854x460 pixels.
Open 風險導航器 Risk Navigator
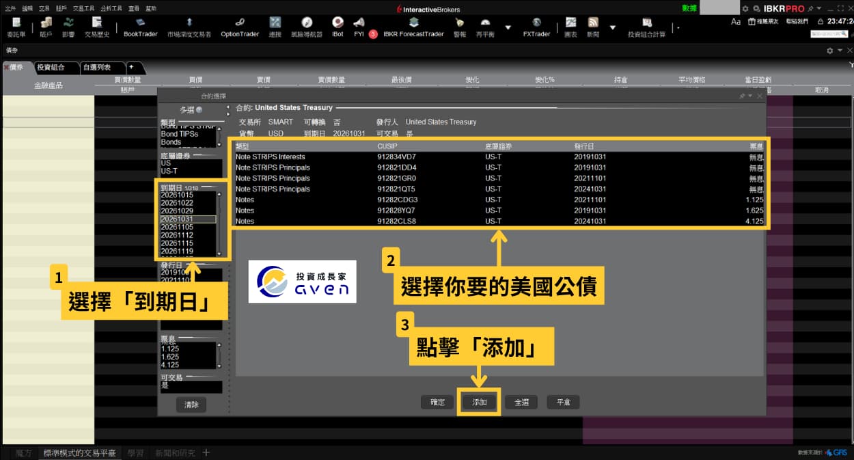(x=307, y=27)
